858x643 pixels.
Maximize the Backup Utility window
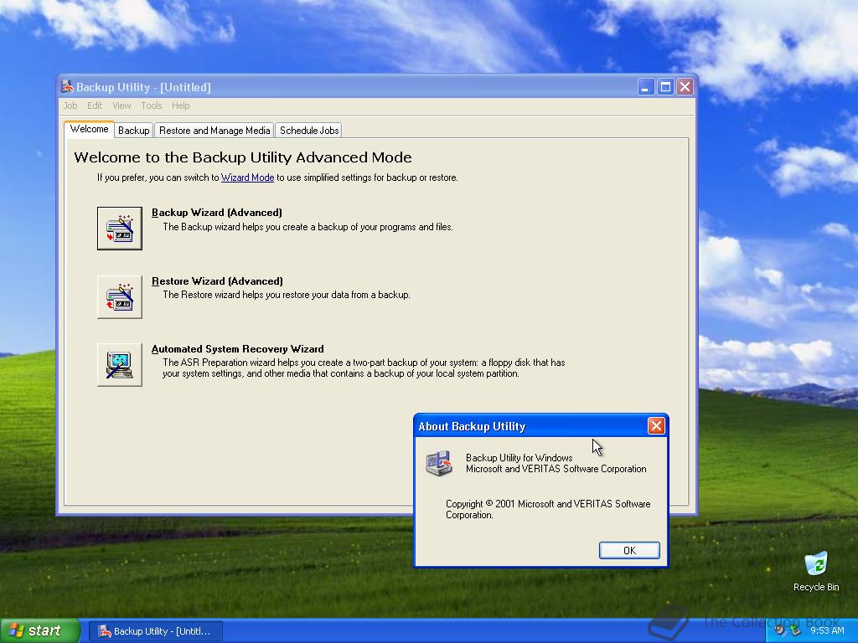[665, 87]
